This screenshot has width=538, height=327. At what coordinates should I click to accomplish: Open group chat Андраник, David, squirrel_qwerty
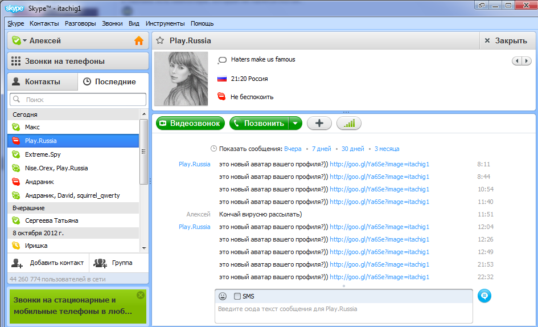[x=73, y=195]
